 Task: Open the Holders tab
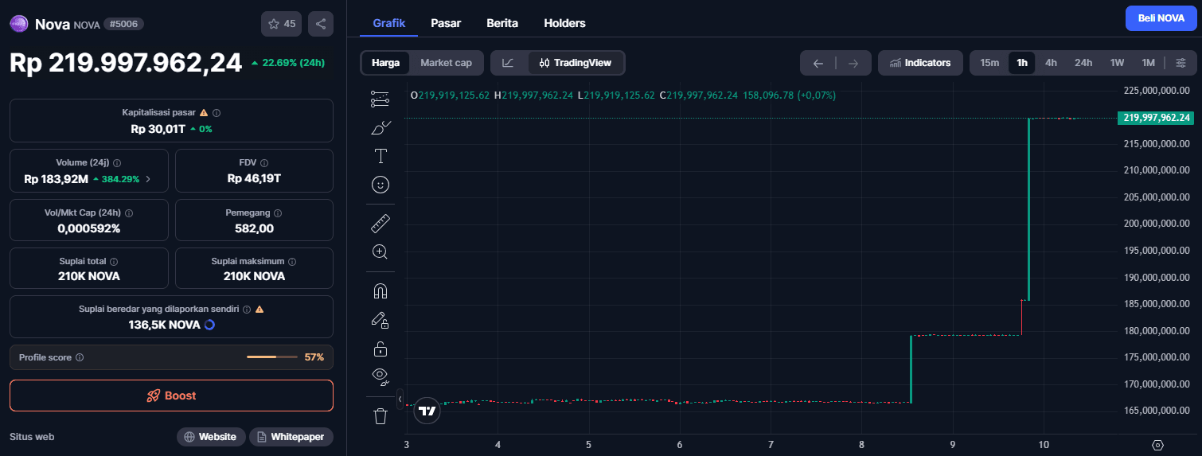point(564,23)
